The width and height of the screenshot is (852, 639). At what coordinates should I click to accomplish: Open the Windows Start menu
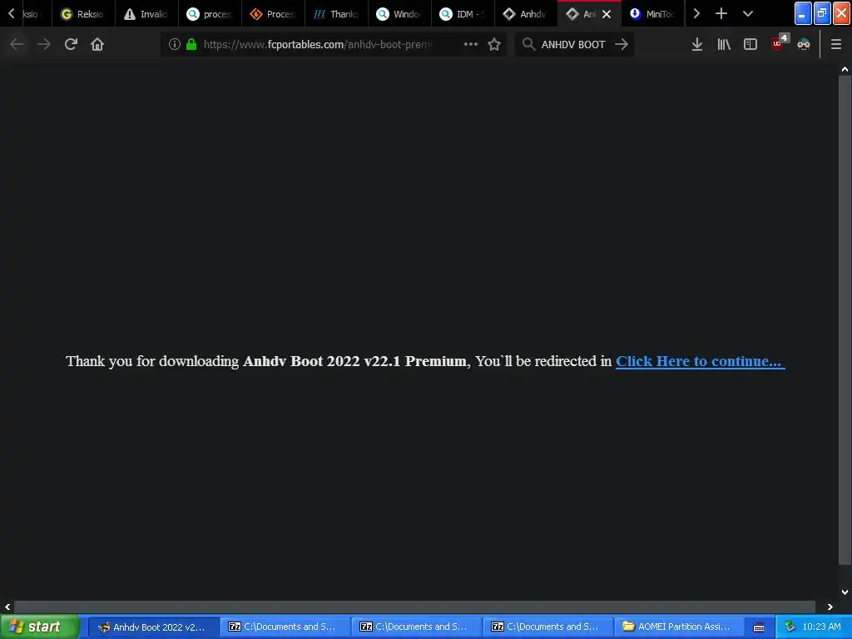pos(40,627)
